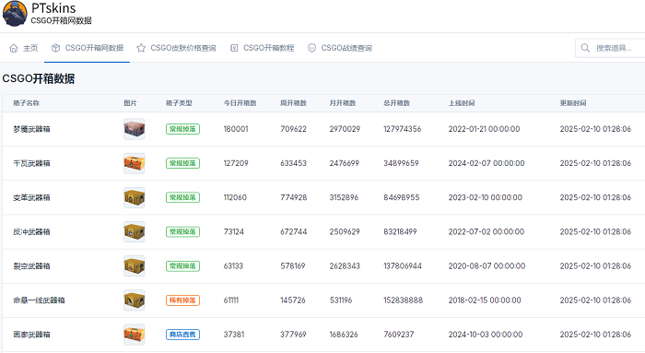Click today's count 180001
The image size is (645, 353).
coord(236,129)
